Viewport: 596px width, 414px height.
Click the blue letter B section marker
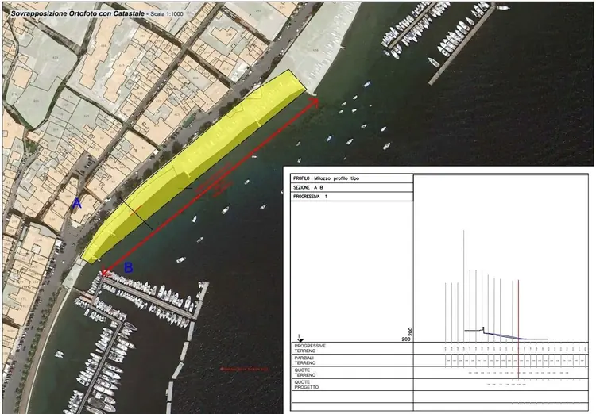[x=128, y=267]
